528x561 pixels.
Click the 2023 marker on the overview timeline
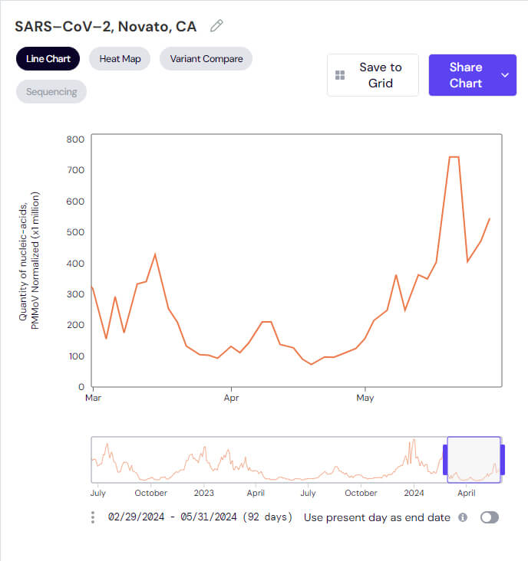click(204, 493)
